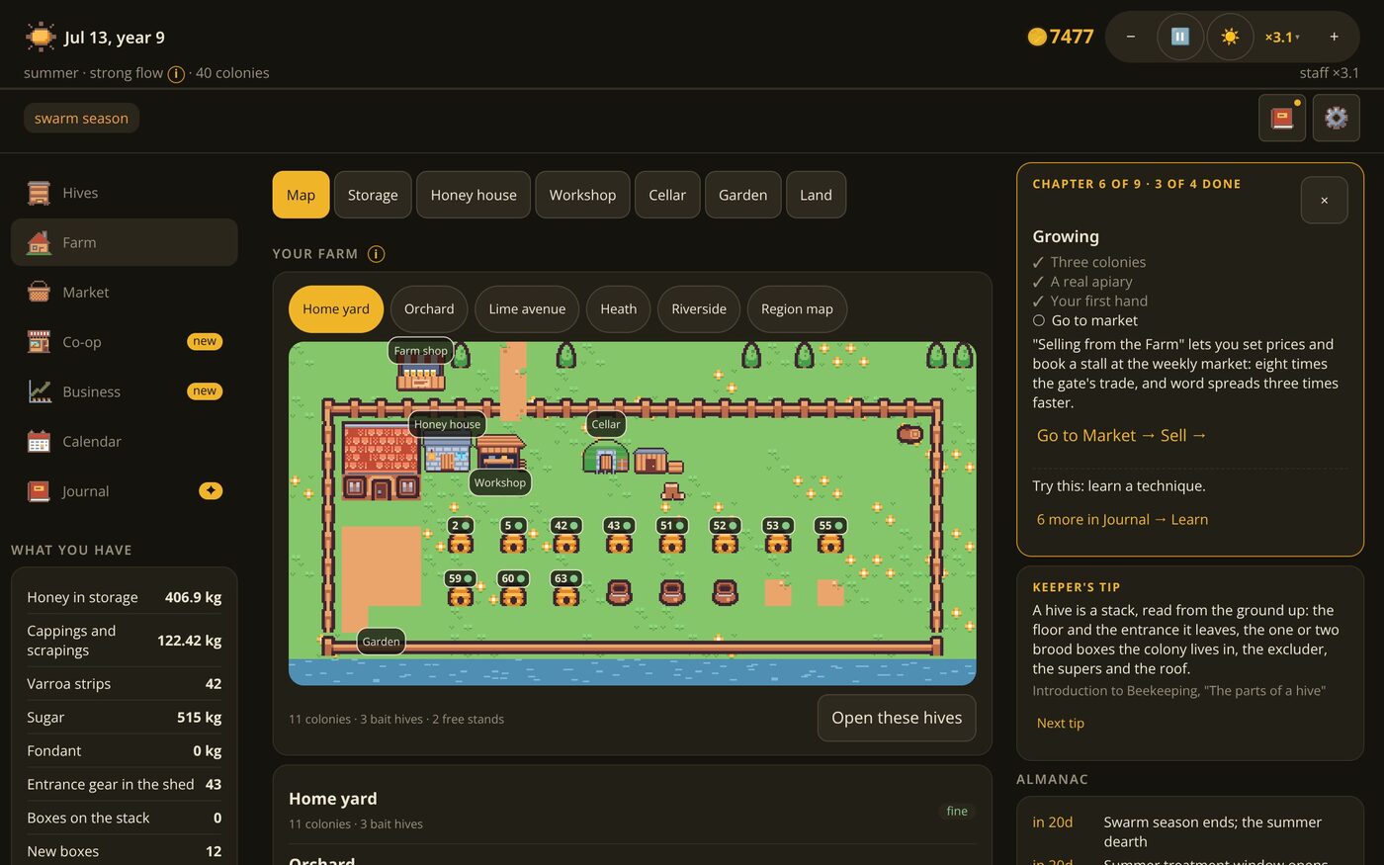The width and height of the screenshot is (1384, 865).
Task: Click the sun day-mode button
Action: (1230, 37)
